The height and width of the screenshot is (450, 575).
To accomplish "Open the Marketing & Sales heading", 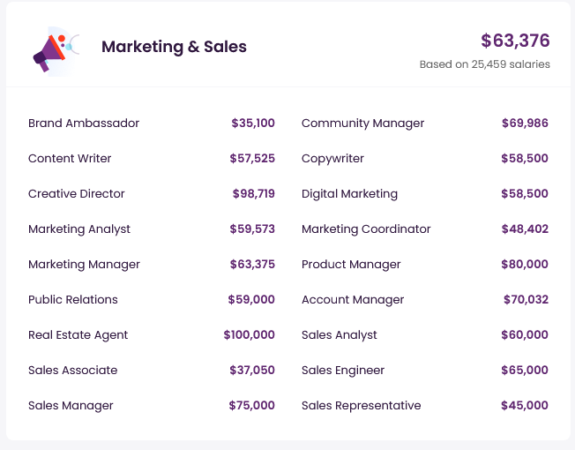I will pos(174,47).
